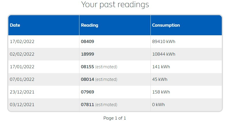Click the 141 kWh consumption value
229x121 pixels.
point(161,67)
